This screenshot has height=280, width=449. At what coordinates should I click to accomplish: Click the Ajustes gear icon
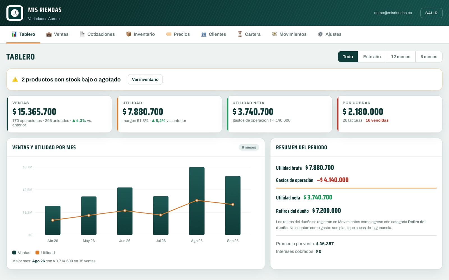coord(320,34)
